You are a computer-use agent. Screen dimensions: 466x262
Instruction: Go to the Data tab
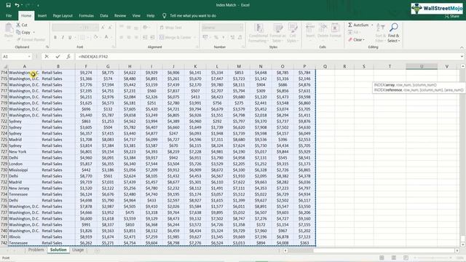click(x=103, y=16)
